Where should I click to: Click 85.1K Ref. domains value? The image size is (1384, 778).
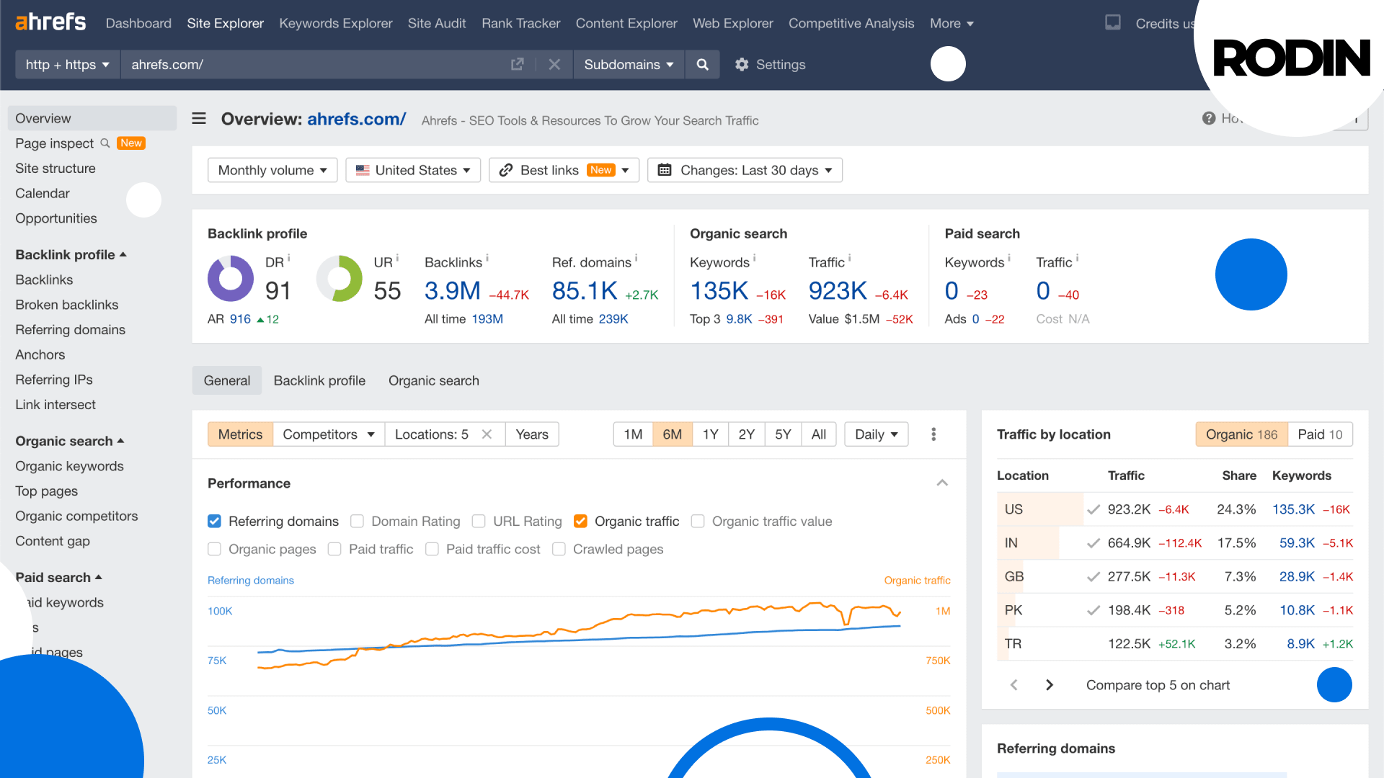pyautogui.click(x=585, y=290)
